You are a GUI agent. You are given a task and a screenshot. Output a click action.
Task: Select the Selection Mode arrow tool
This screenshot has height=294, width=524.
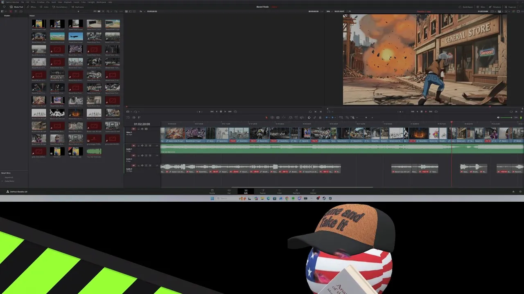267,118
